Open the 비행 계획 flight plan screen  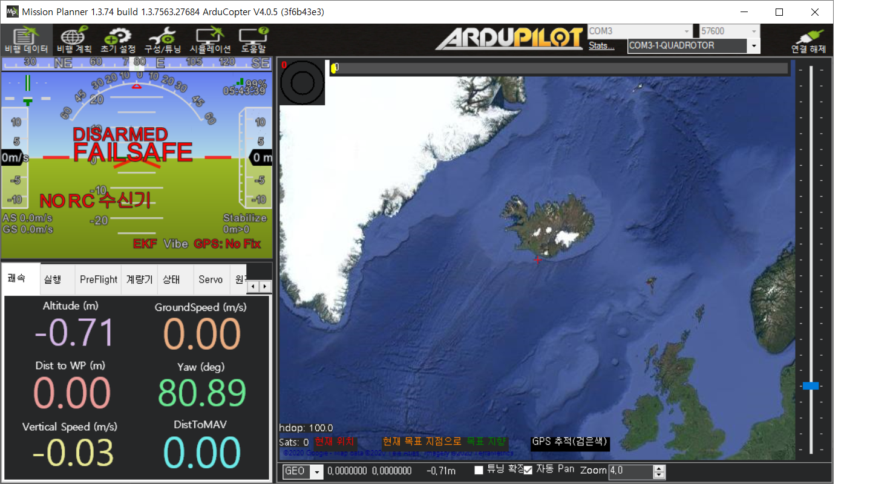pyautogui.click(x=73, y=41)
